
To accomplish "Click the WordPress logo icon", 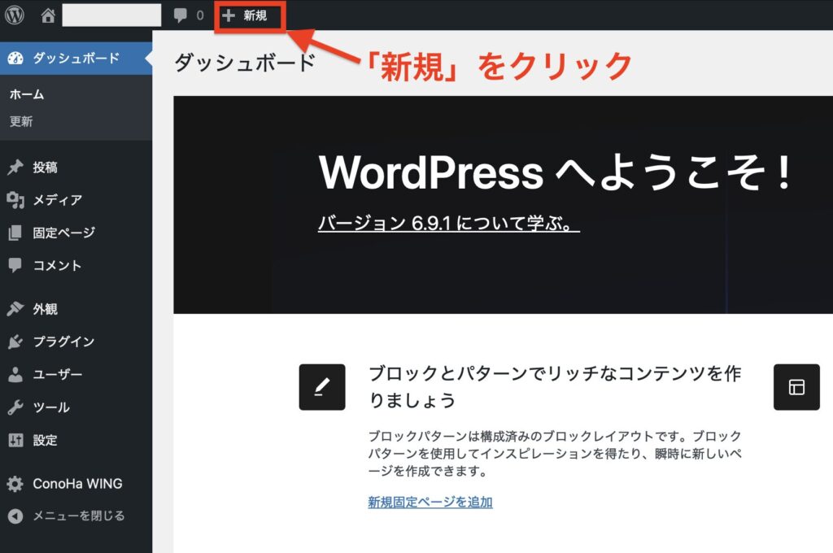I will (x=15, y=15).
